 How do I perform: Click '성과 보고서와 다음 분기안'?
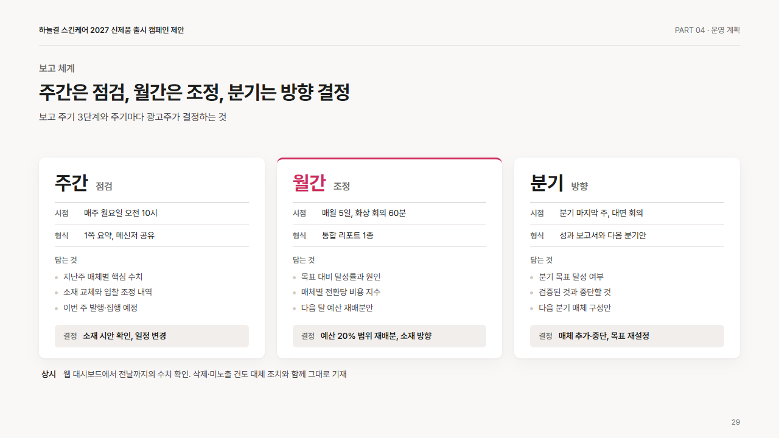click(x=603, y=236)
